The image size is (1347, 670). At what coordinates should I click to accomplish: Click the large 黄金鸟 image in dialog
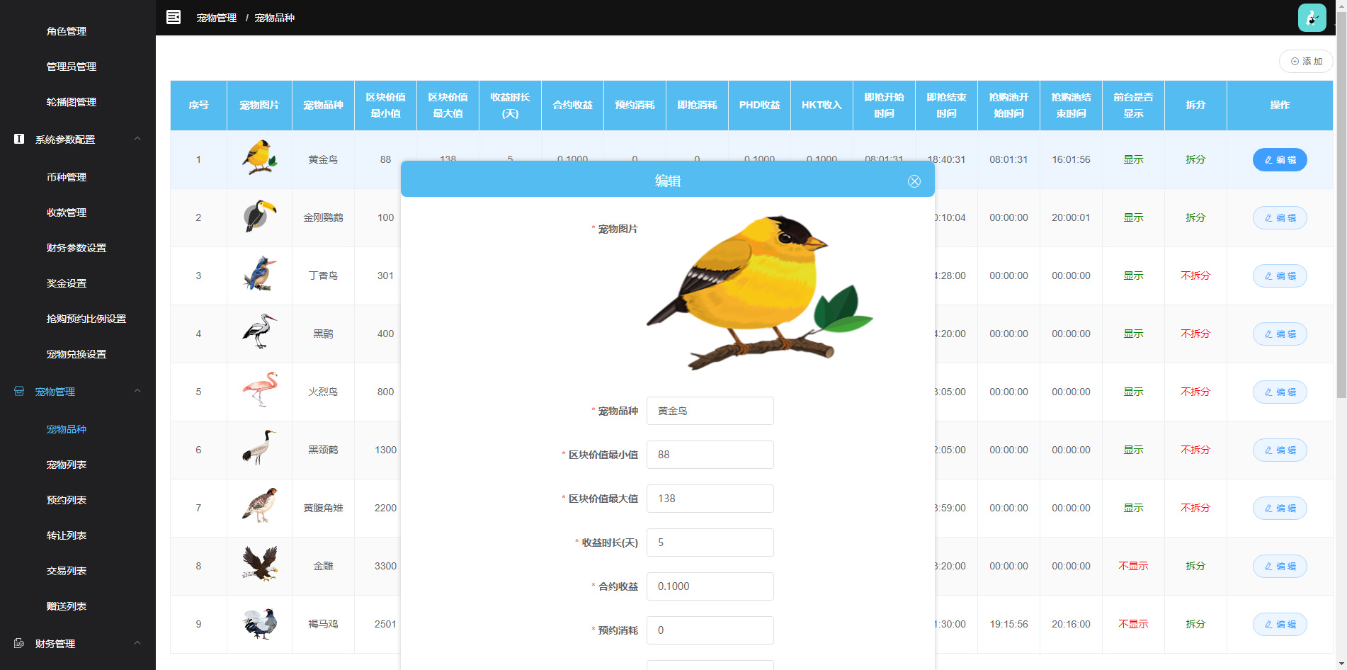(x=759, y=293)
